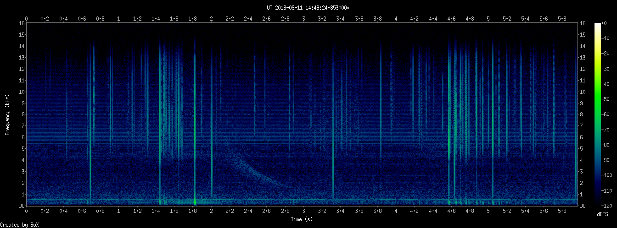Select the "Time (s)" axis label
Viewport: 617px width, 228px height.
click(x=302, y=220)
